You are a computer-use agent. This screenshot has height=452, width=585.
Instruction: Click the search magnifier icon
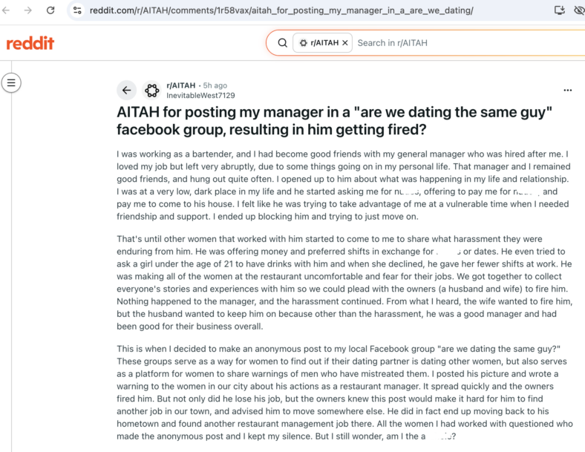(x=283, y=43)
